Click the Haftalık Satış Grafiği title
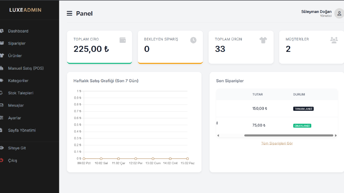344x193 pixels. point(106,81)
